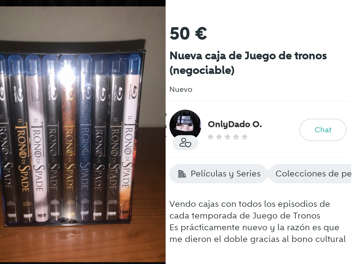Image resolution: width=352 pixels, height=264 pixels.
Task: Click the listing description text
Action: point(258,221)
